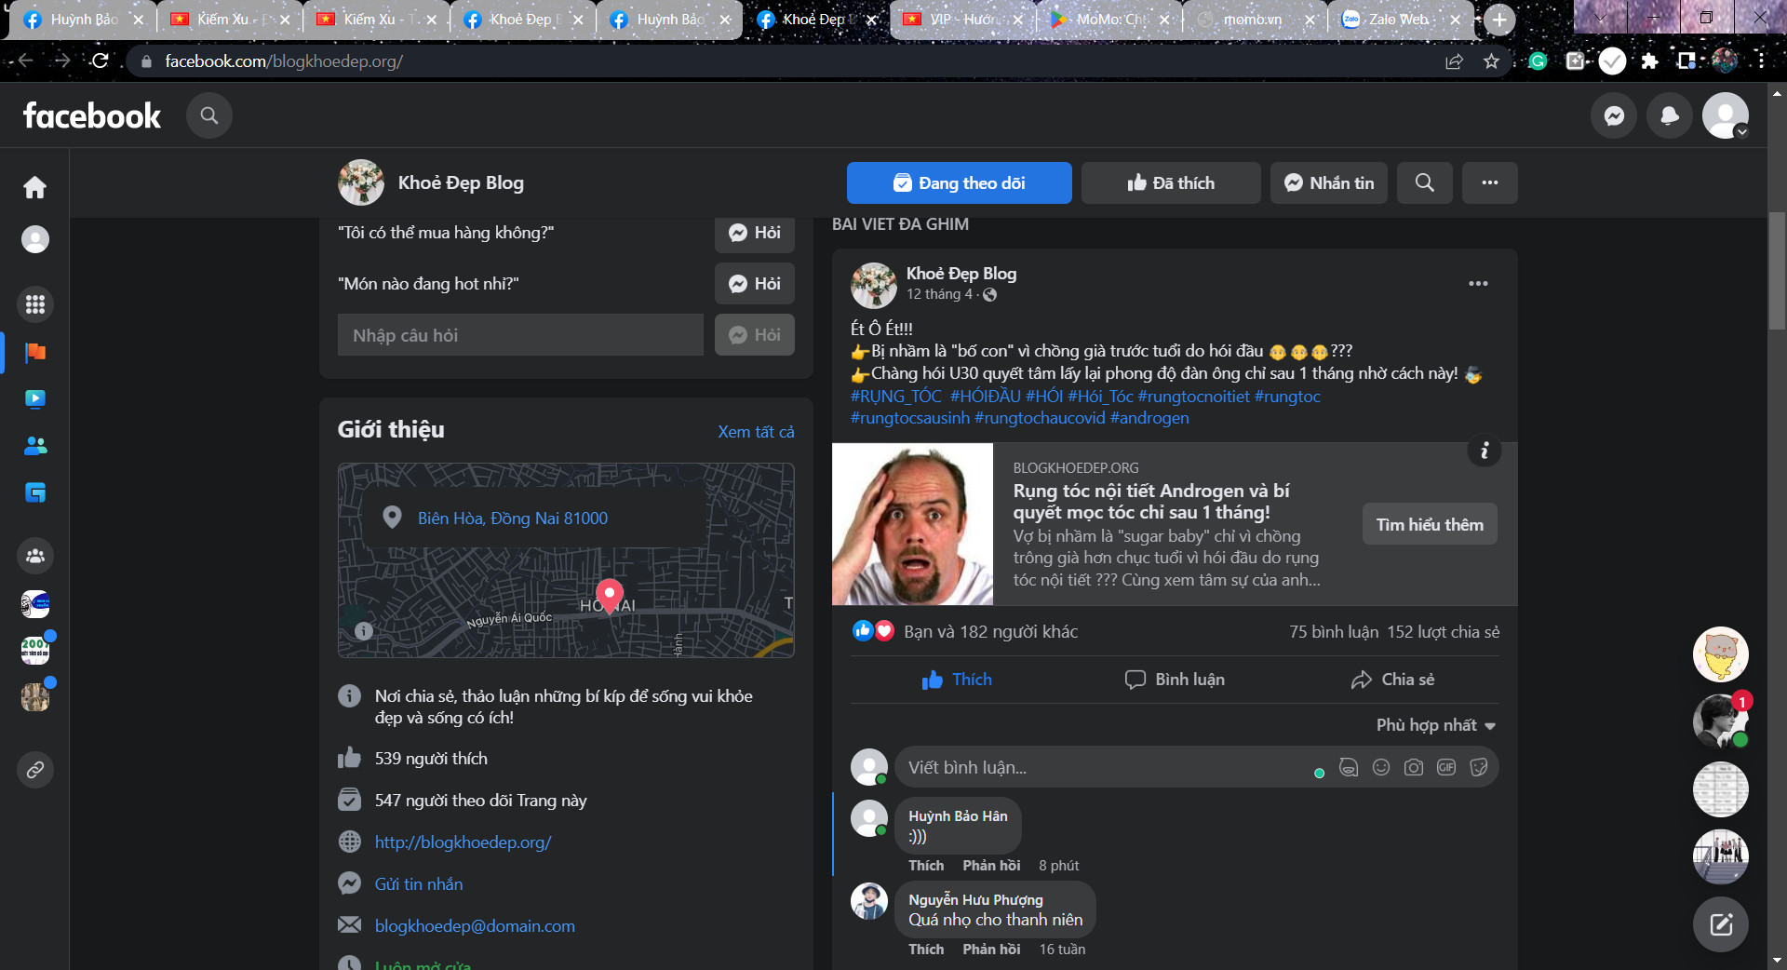Open account menu via profile avatar
The image size is (1787, 970).
(1725, 115)
